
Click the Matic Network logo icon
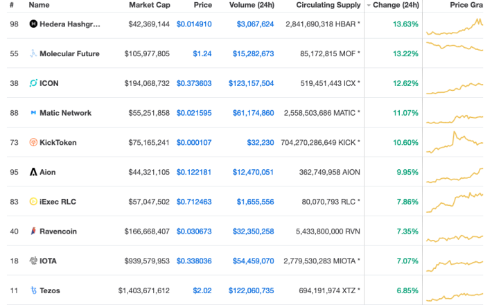33,113
